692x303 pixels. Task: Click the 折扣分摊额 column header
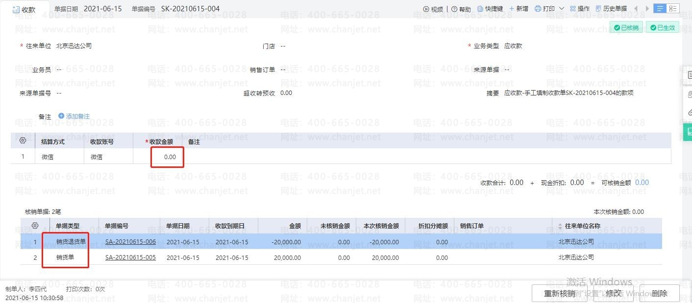(x=433, y=226)
